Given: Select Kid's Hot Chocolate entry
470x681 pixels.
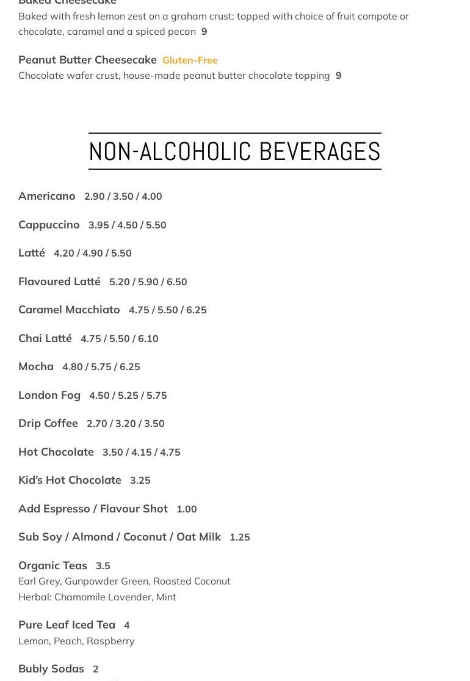Looking at the screenshot, I should 70,480.
